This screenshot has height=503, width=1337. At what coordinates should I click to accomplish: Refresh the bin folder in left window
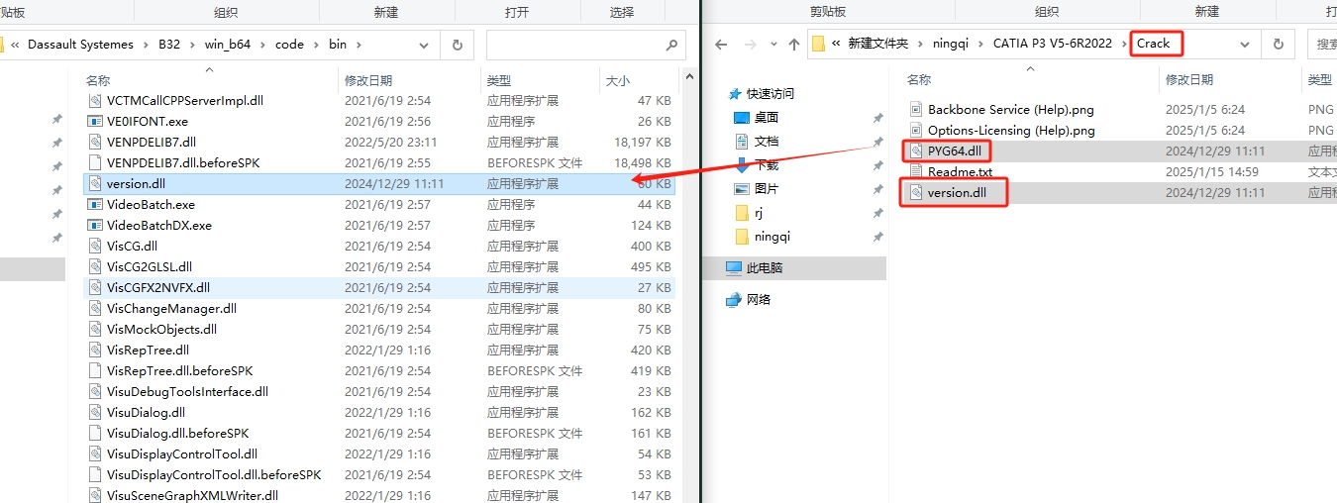[x=457, y=45]
